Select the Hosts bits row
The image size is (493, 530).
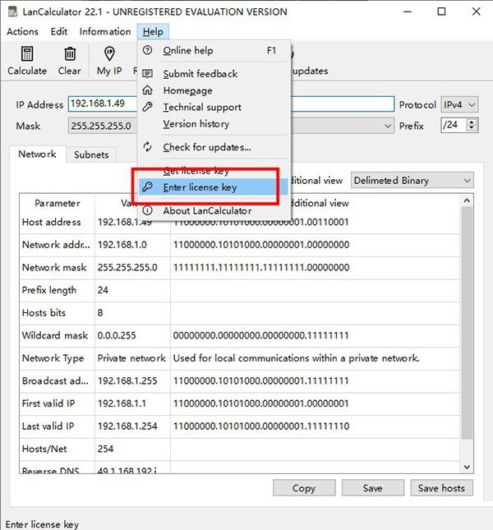click(x=240, y=313)
